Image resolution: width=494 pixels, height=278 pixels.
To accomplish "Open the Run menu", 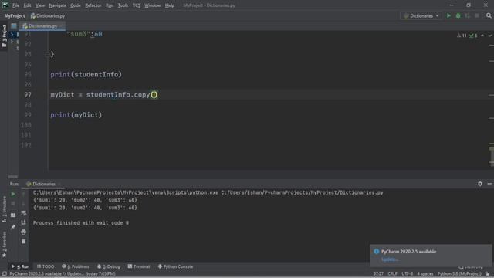I will pyautogui.click(x=110, y=5).
